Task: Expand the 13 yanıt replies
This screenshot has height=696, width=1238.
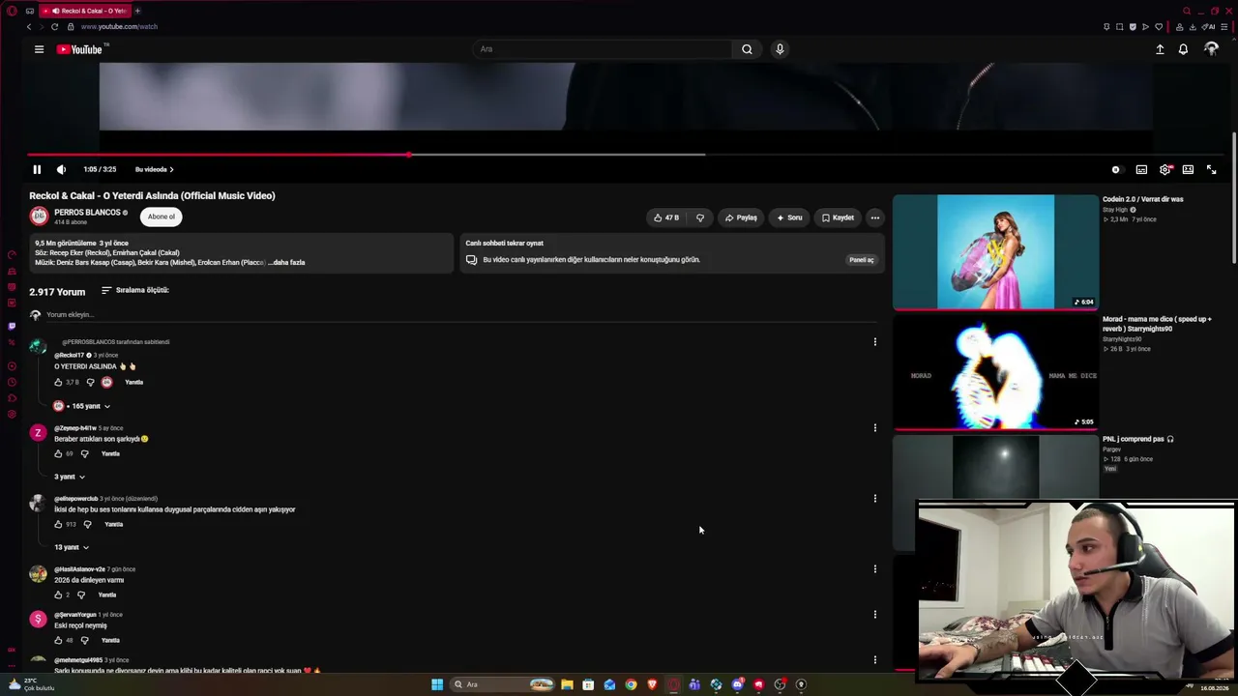Action: (72, 547)
